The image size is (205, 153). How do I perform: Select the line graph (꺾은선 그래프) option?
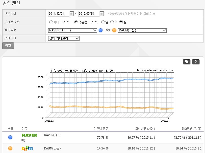[76, 22]
